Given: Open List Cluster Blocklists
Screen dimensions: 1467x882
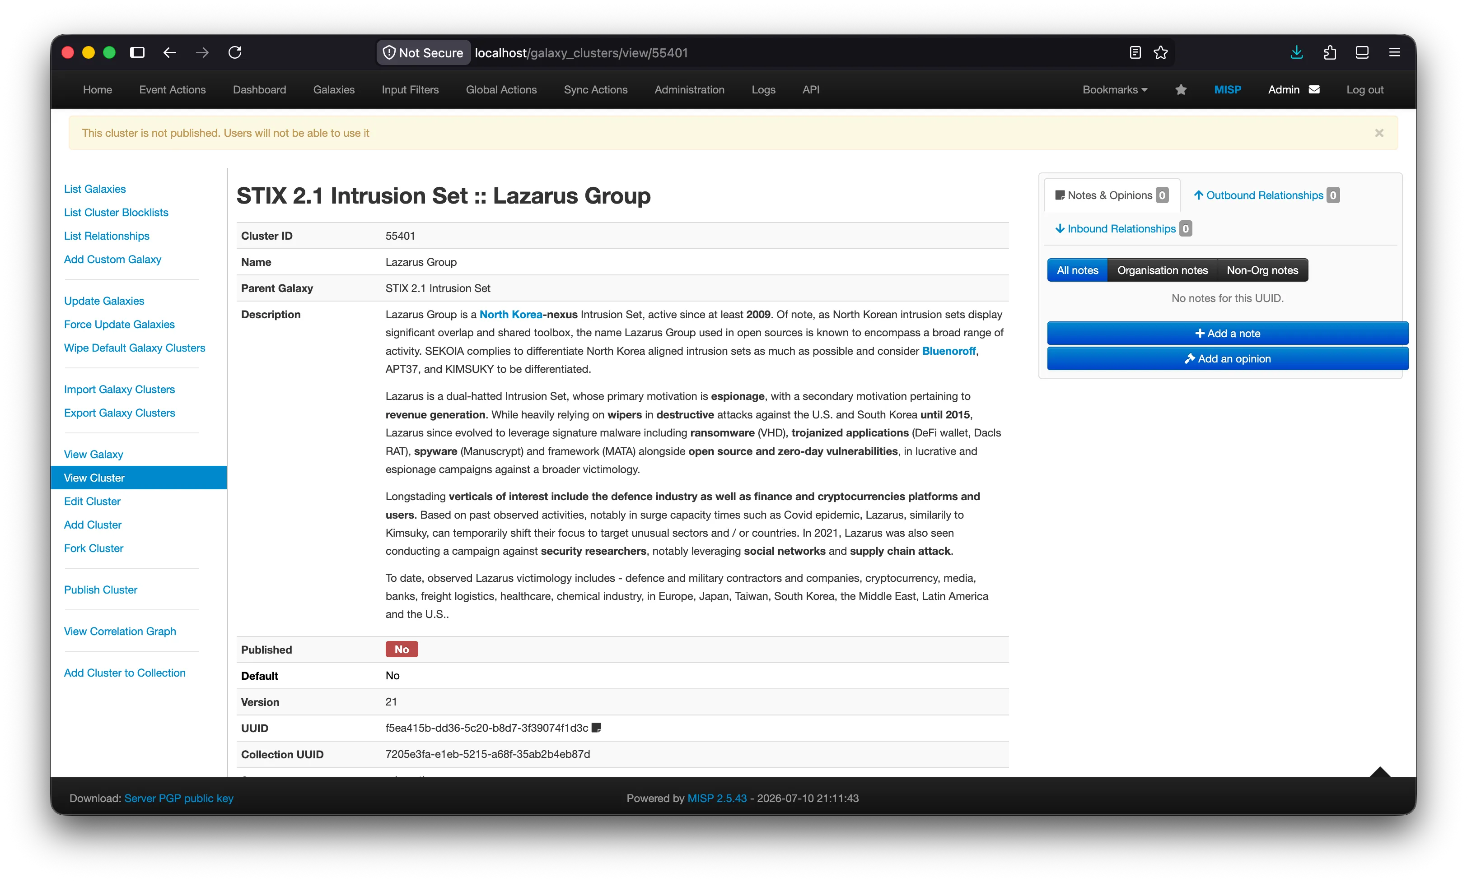Looking at the screenshot, I should click(x=116, y=213).
